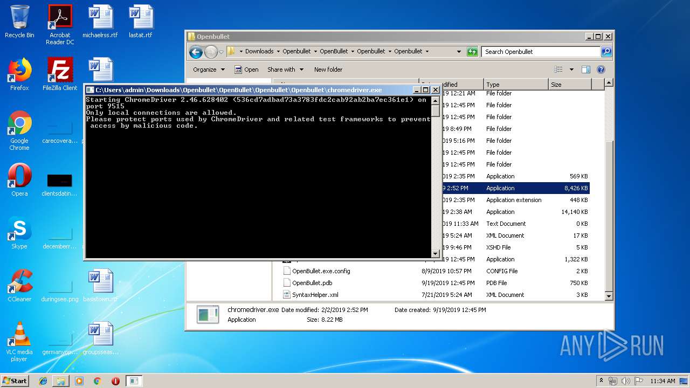Select the OpenBullet.exe.config file

(436, 271)
